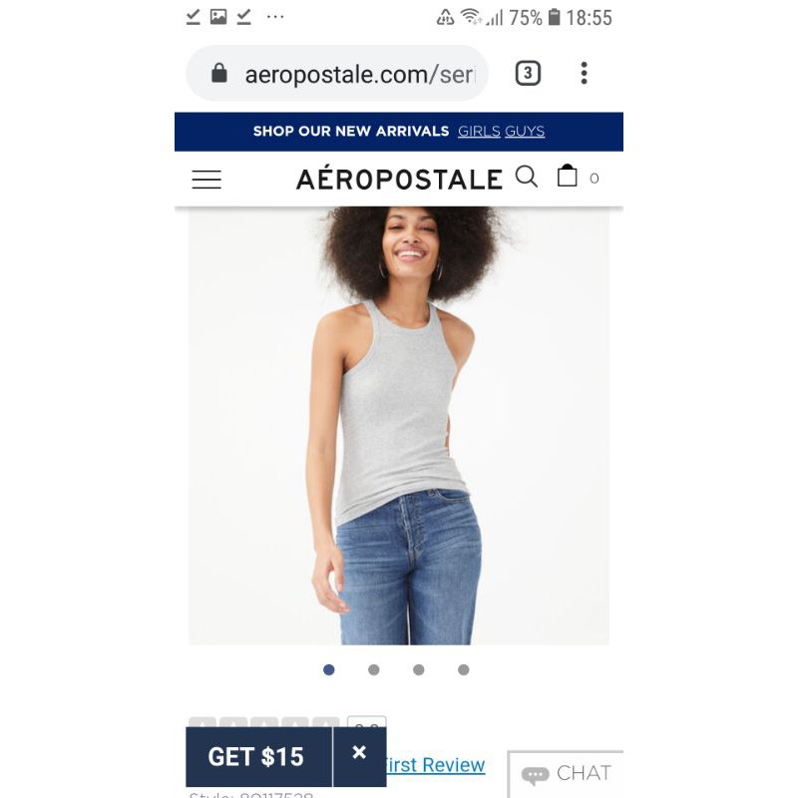The height and width of the screenshot is (798, 798).
Task: Select the fourth image carousel dot
Action: (463, 669)
